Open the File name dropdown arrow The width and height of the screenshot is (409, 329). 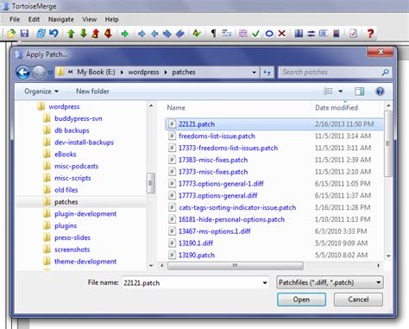click(x=265, y=282)
